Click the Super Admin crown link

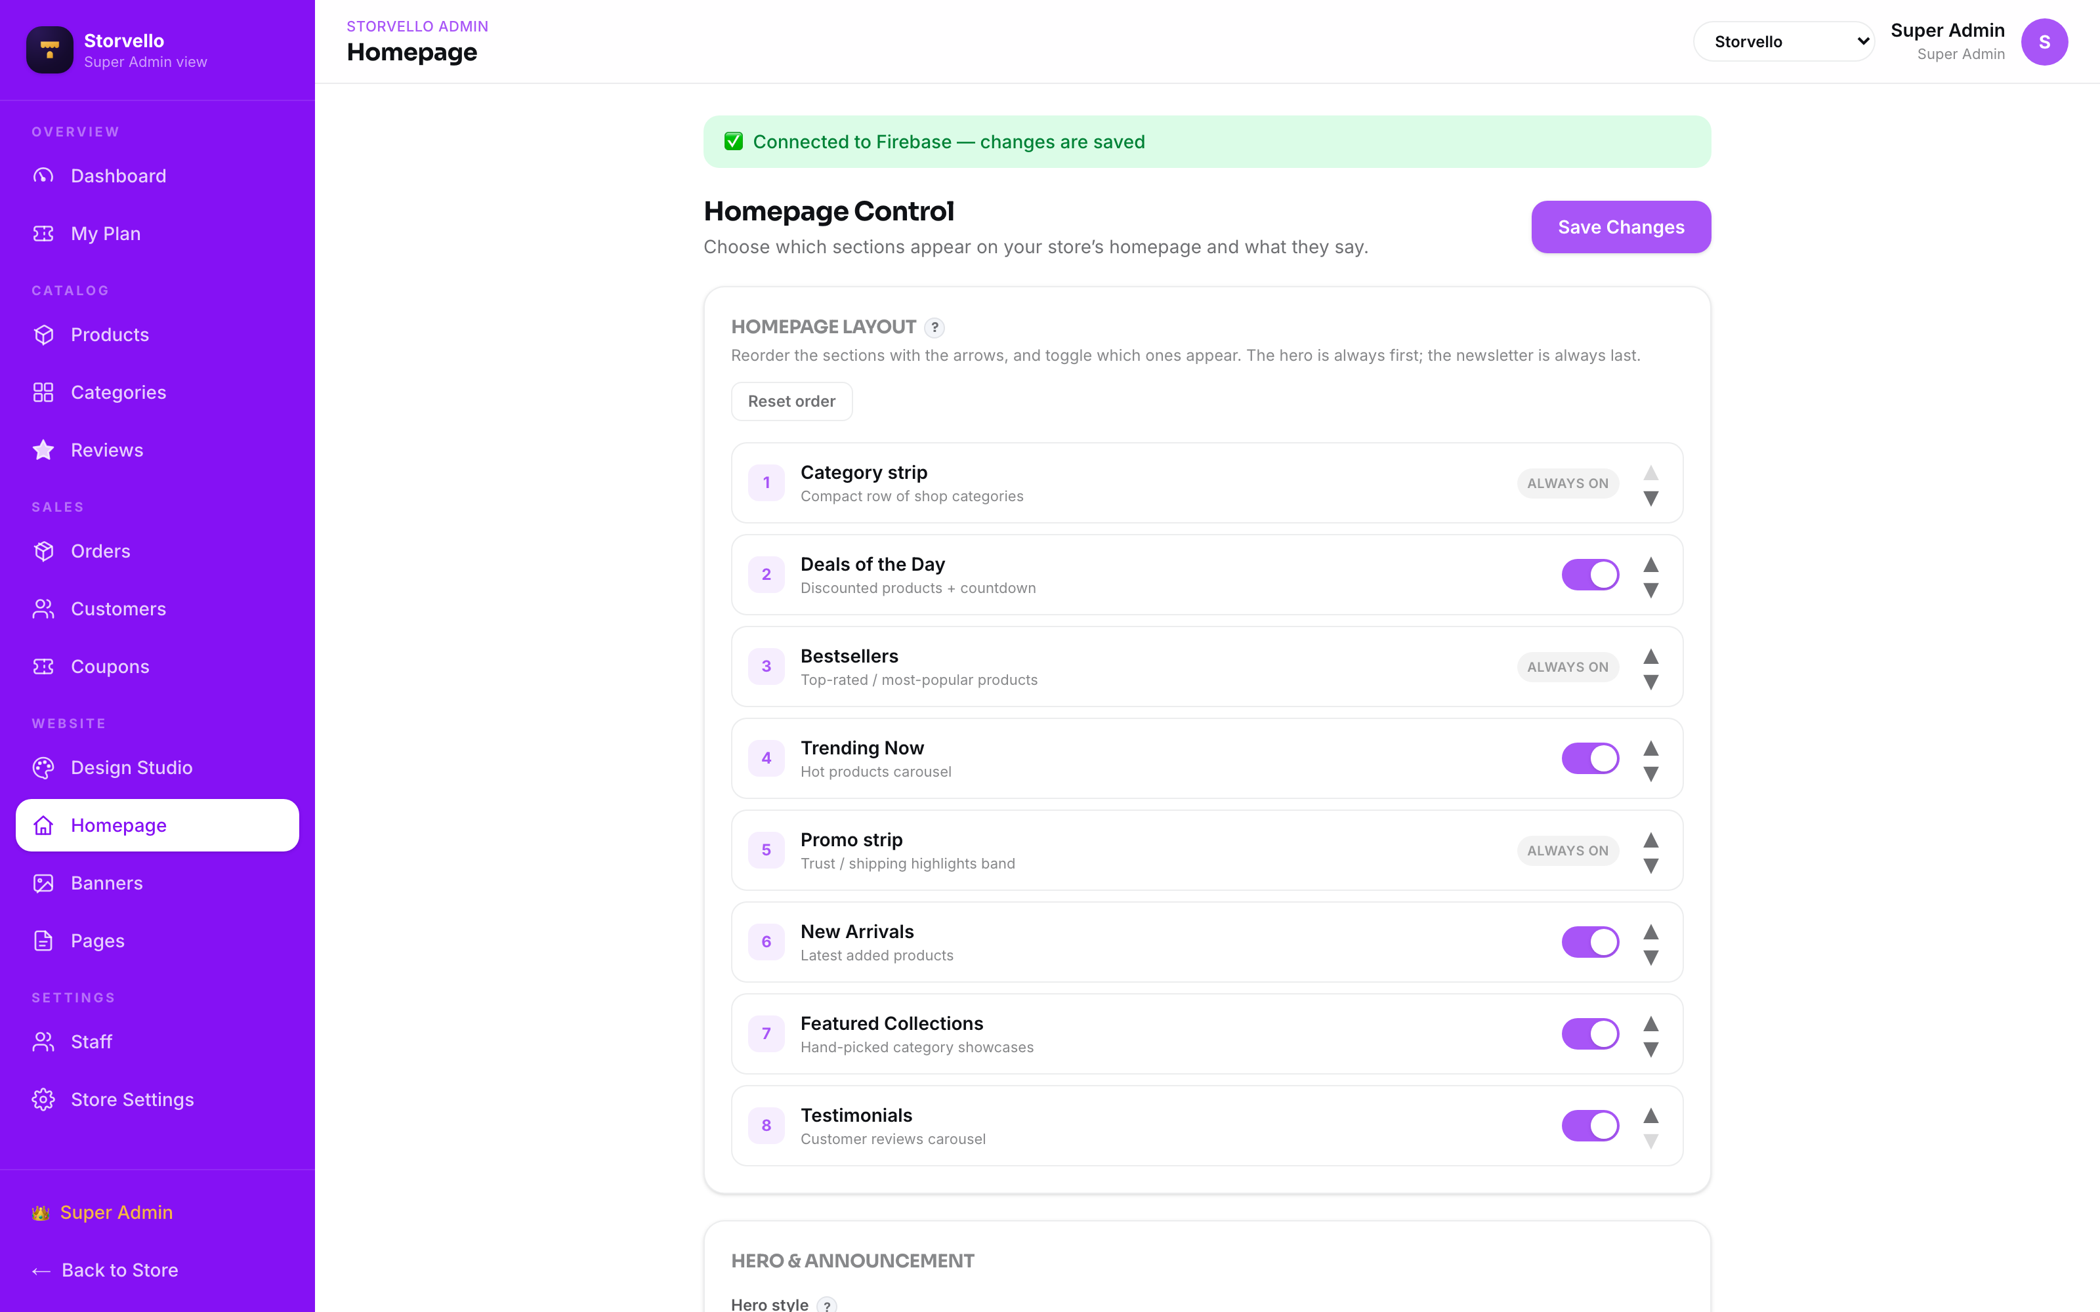tap(102, 1212)
